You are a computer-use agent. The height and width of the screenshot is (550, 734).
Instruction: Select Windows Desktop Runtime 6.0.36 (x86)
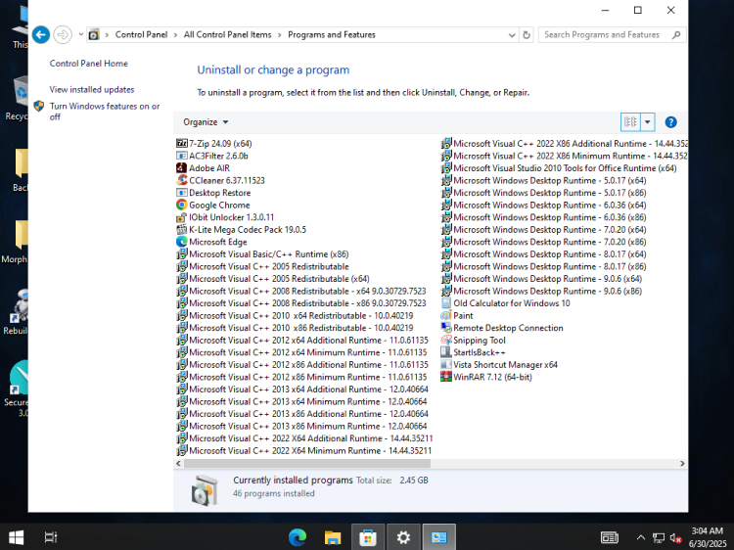[544, 217]
